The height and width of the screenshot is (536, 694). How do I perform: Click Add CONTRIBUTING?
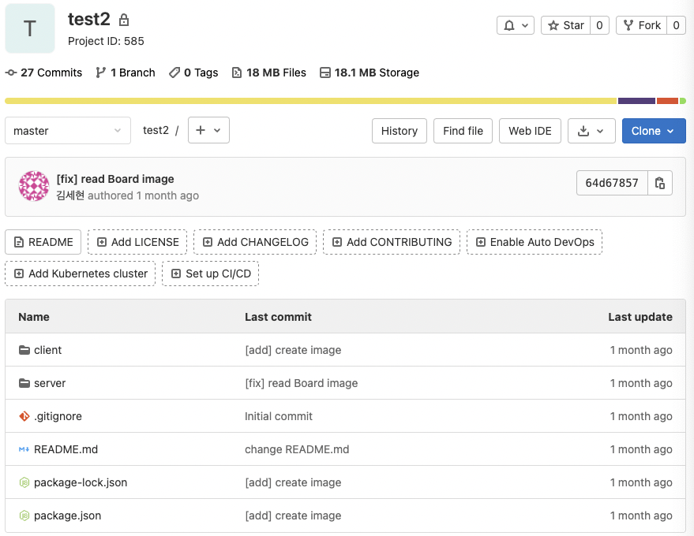tap(392, 242)
